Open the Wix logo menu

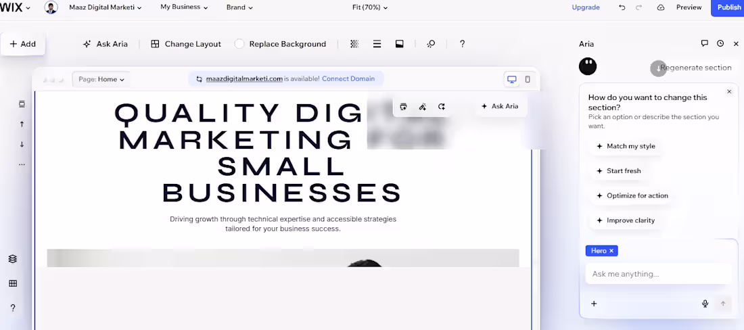[15, 7]
